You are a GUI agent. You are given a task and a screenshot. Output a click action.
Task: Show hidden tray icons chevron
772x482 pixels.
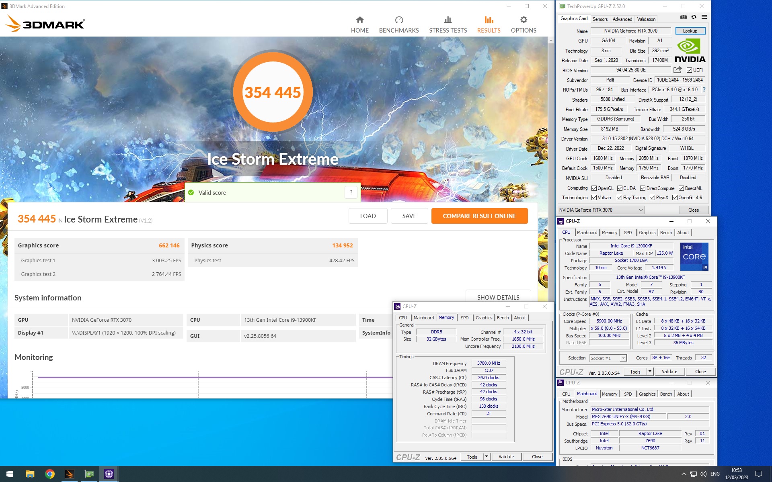point(684,474)
